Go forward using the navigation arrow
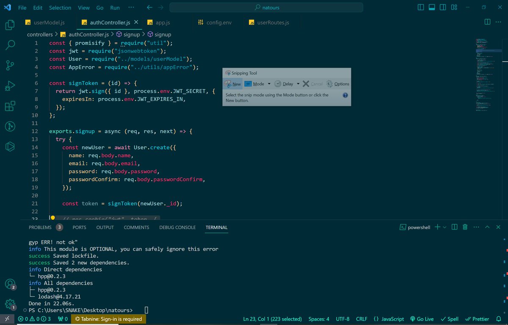The width and height of the screenshot is (508, 325). click(x=160, y=8)
